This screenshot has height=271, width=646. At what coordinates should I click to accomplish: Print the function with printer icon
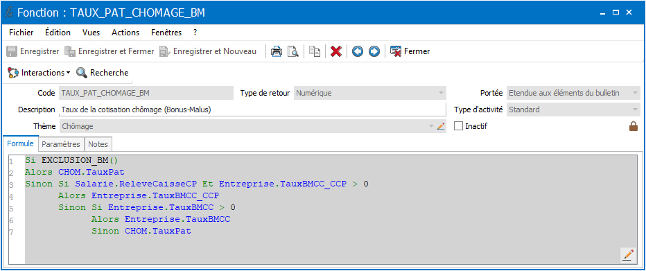(x=276, y=51)
